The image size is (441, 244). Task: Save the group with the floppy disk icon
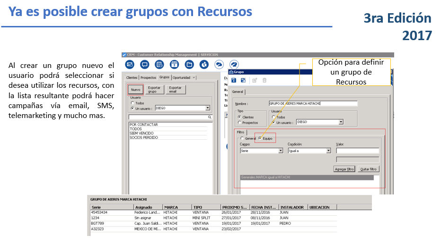[234, 81]
